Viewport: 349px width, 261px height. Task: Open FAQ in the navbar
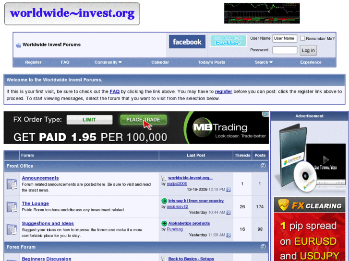(x=65, y=62)
